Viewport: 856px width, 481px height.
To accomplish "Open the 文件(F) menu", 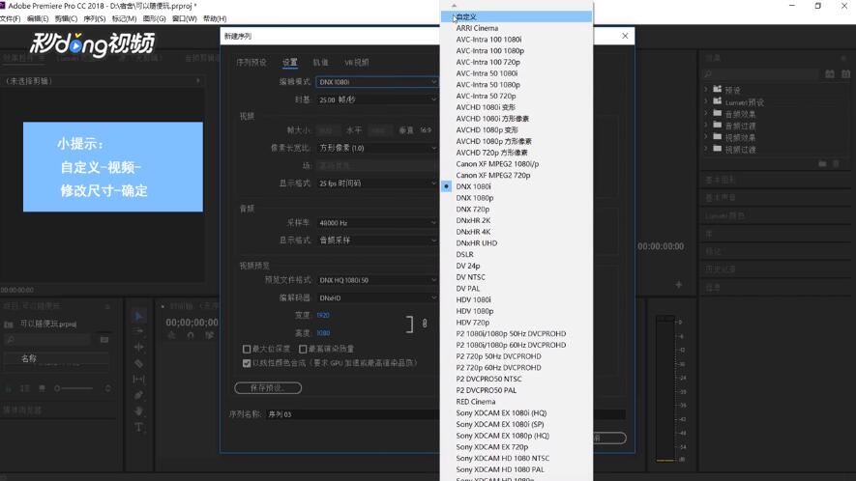I will tap(10, 18).
